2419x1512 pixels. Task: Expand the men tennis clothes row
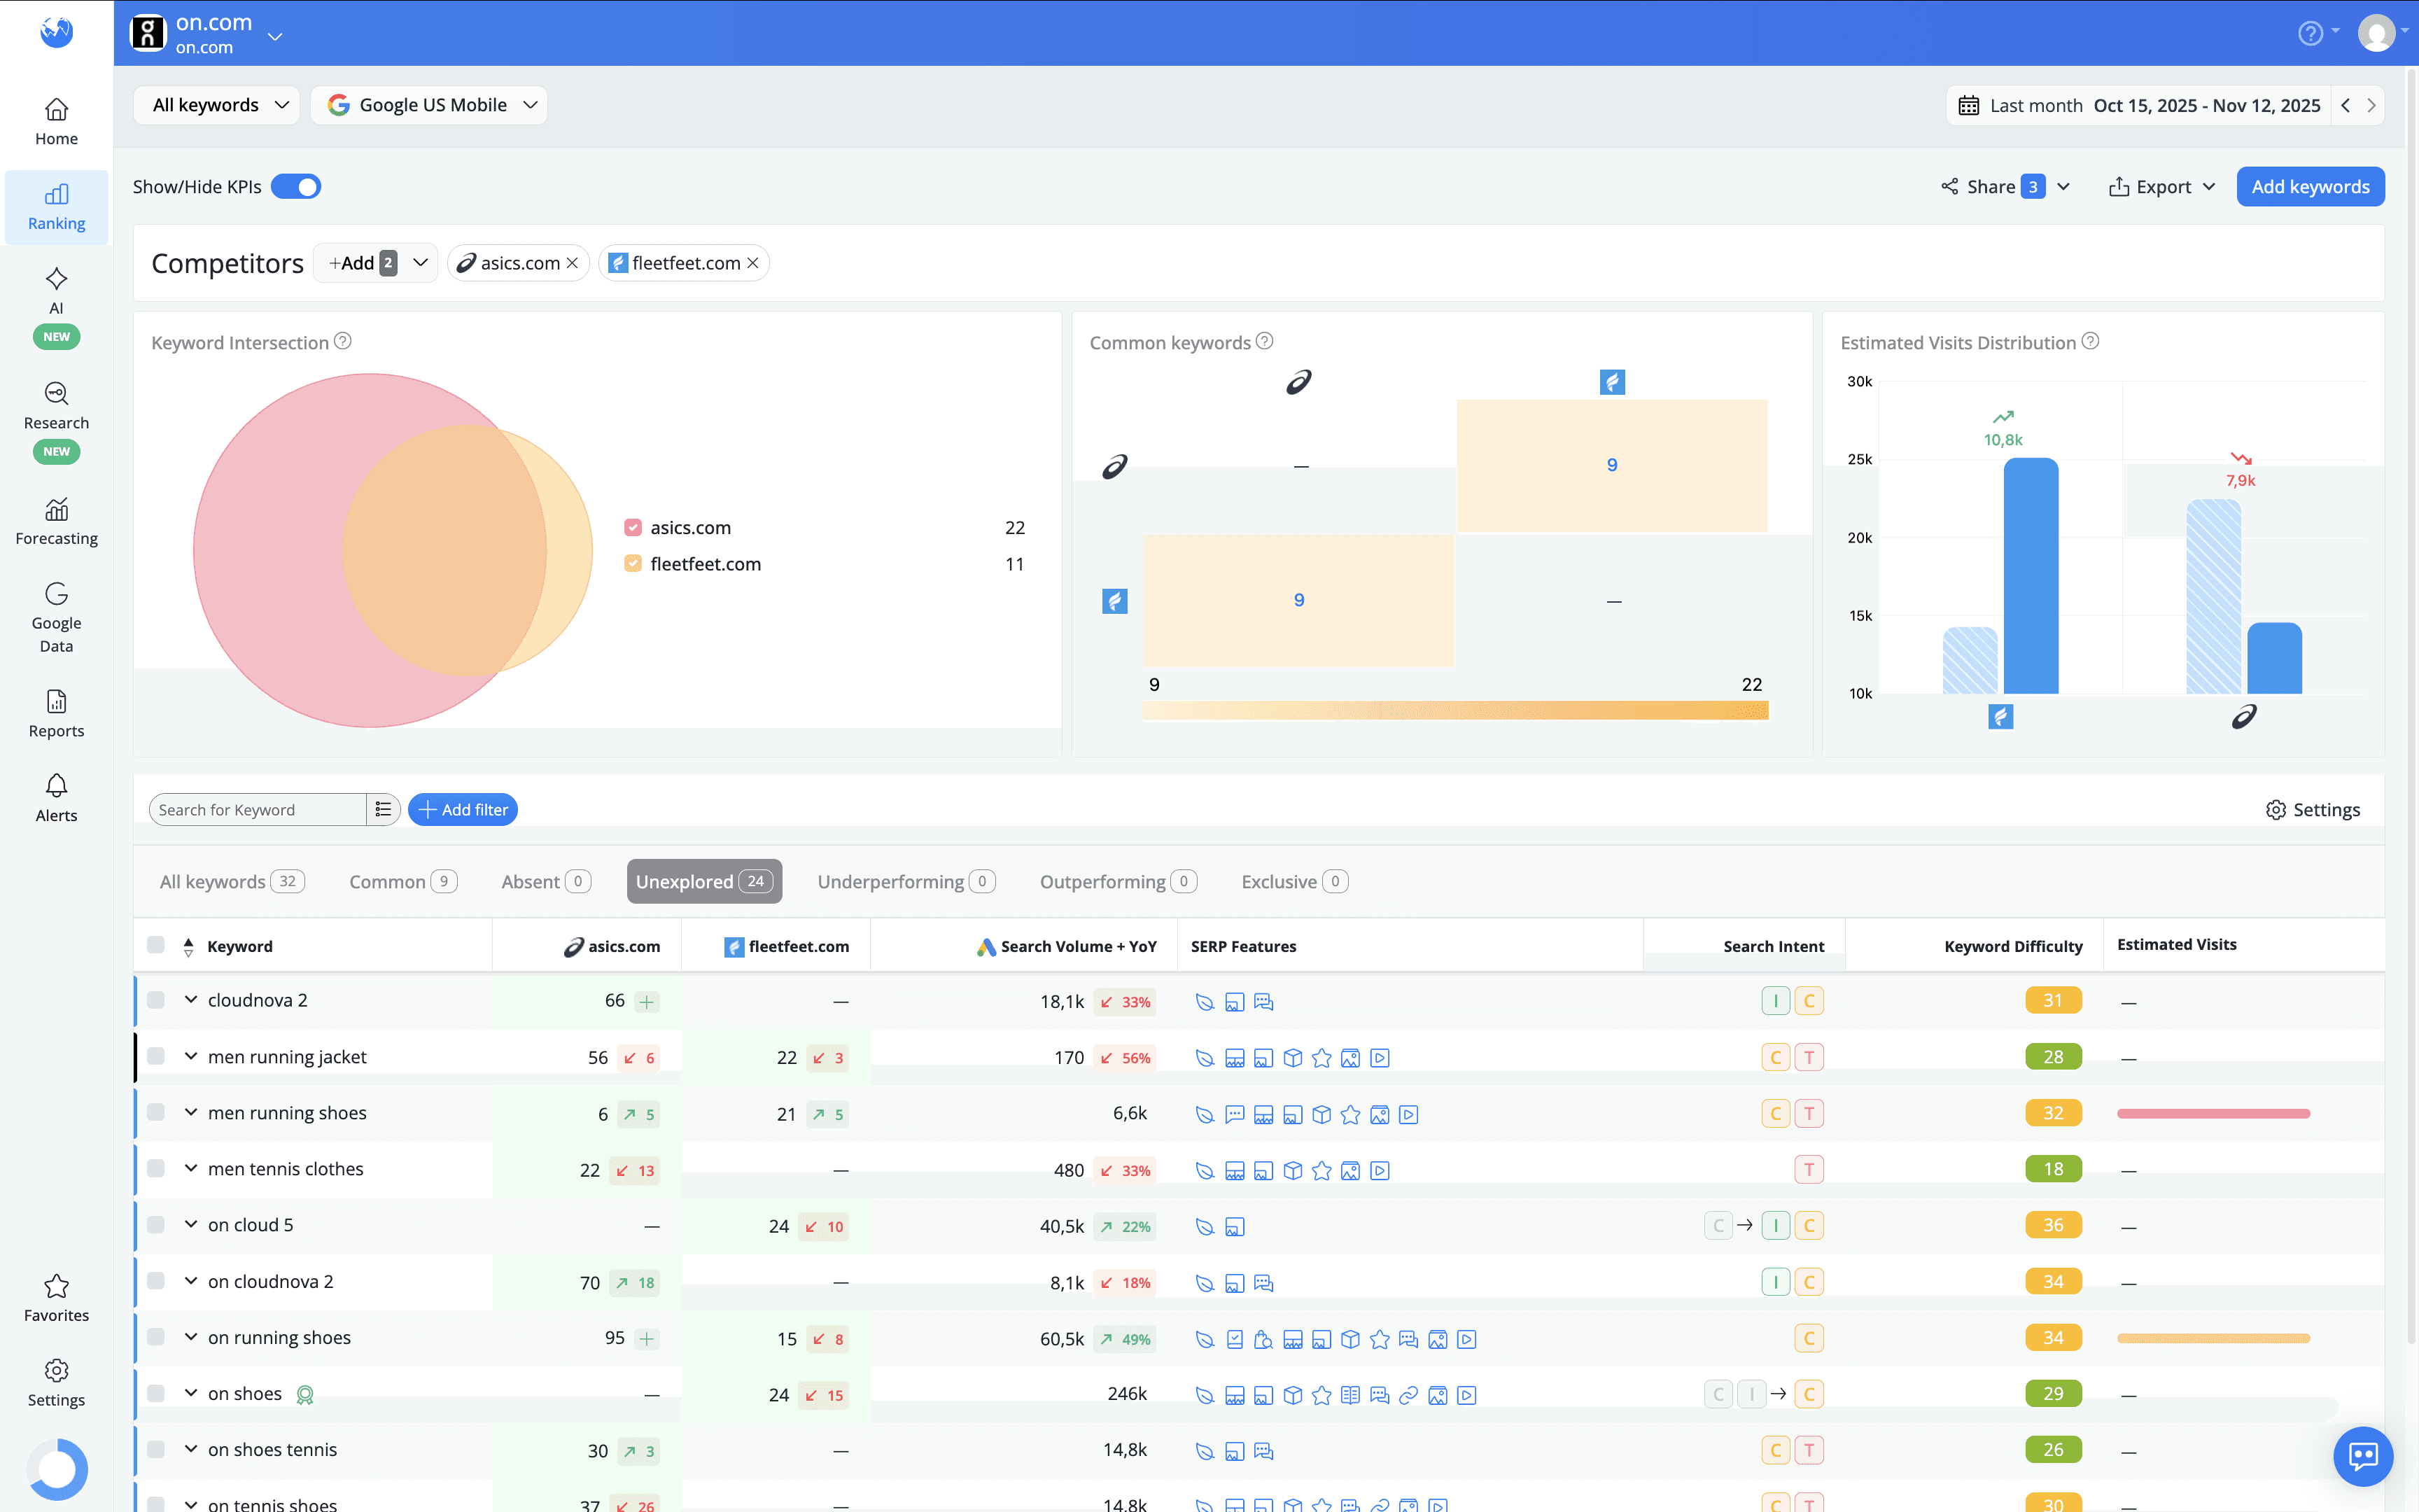pyautogui.click(x=190, y=1168)
